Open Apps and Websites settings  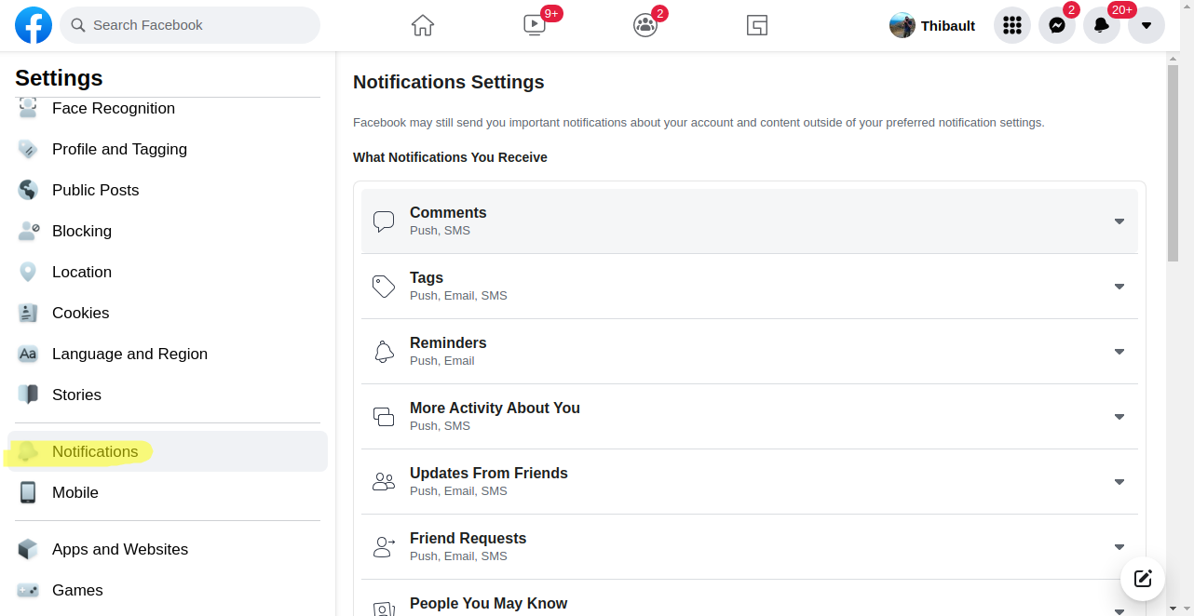168,549
